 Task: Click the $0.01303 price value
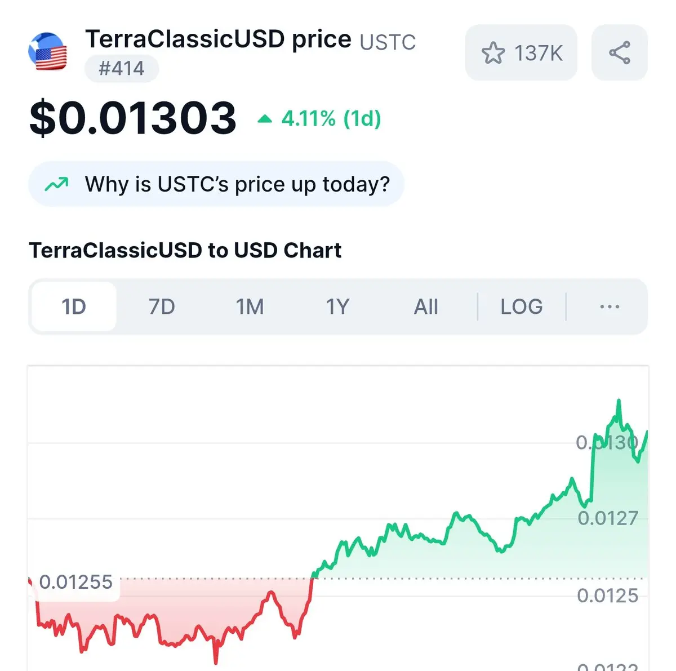tap(133, 118)
